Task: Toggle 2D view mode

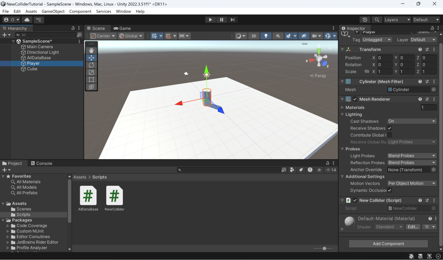Action: tap(254, 36)
